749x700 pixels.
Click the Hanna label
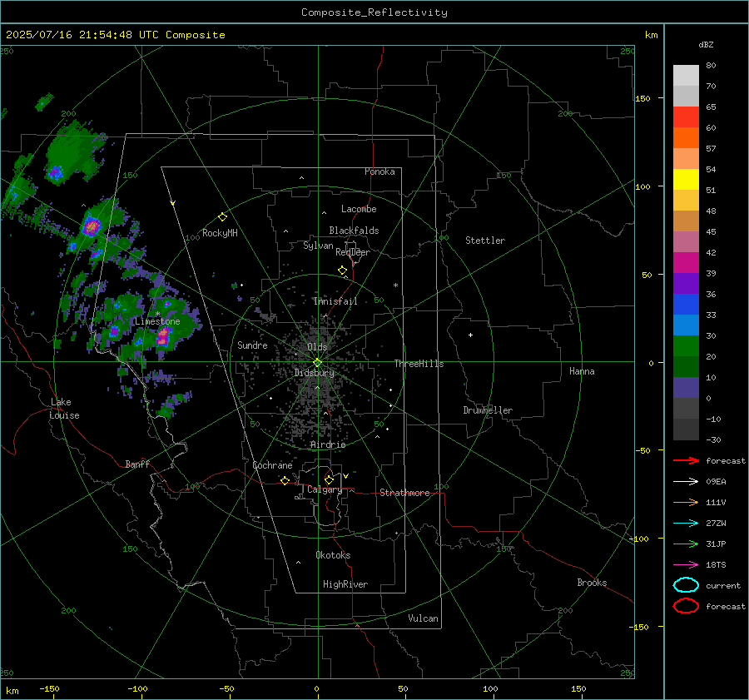tap(582, 371)
